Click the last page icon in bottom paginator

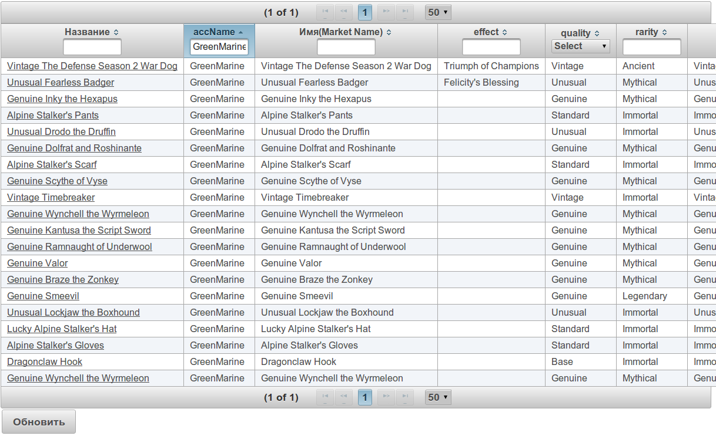tap(404, 397)
